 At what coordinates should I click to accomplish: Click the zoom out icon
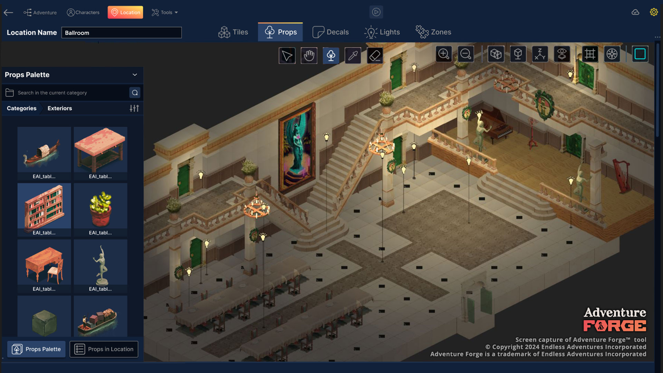tap(466, 54)
